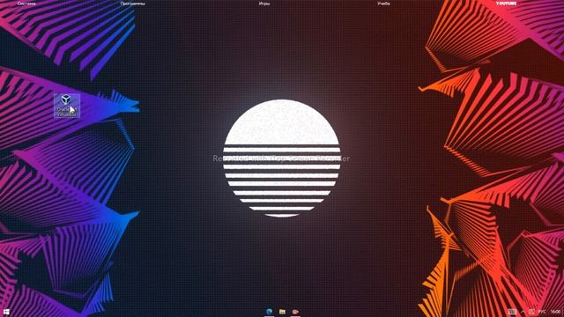Select the Oracle VM VirtualBox desktop shortcut
This screenshot has height=317, width=564.
67,106
